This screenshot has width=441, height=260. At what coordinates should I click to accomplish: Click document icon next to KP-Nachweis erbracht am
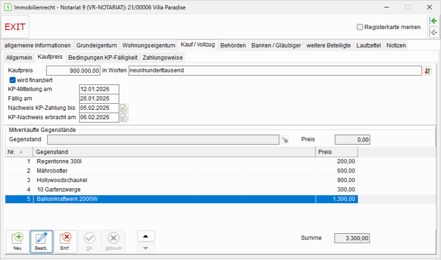point(124,117)
